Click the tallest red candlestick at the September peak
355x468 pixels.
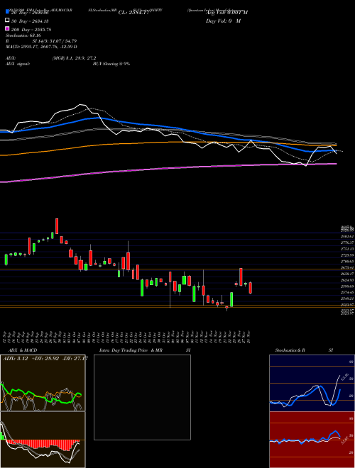click(57, 226)
